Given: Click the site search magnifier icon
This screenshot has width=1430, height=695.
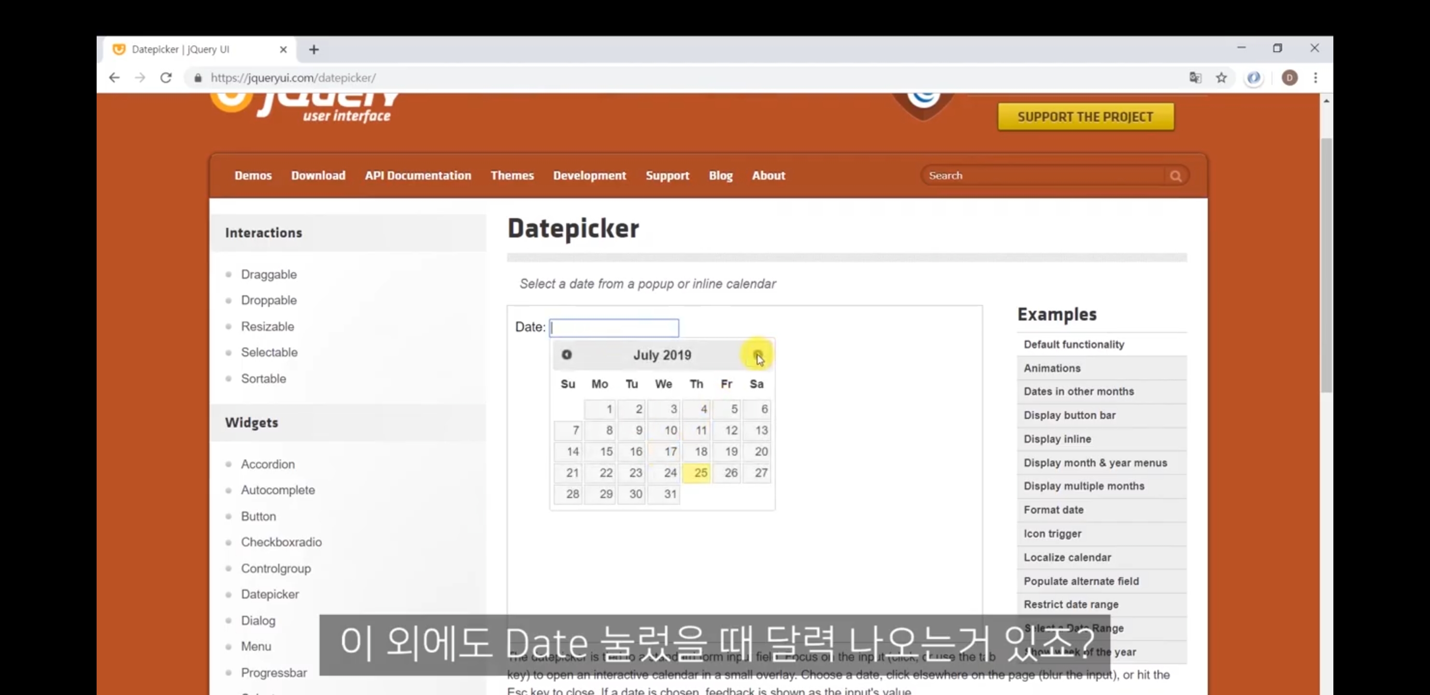Looking at the screenshot, I should coord(1175,176).
